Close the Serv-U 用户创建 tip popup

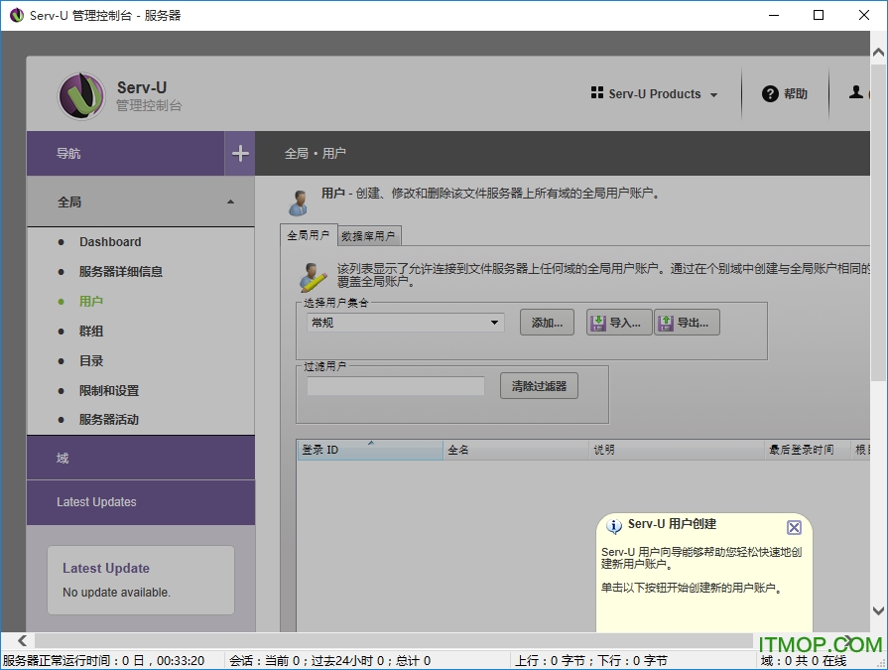point(794,528)
